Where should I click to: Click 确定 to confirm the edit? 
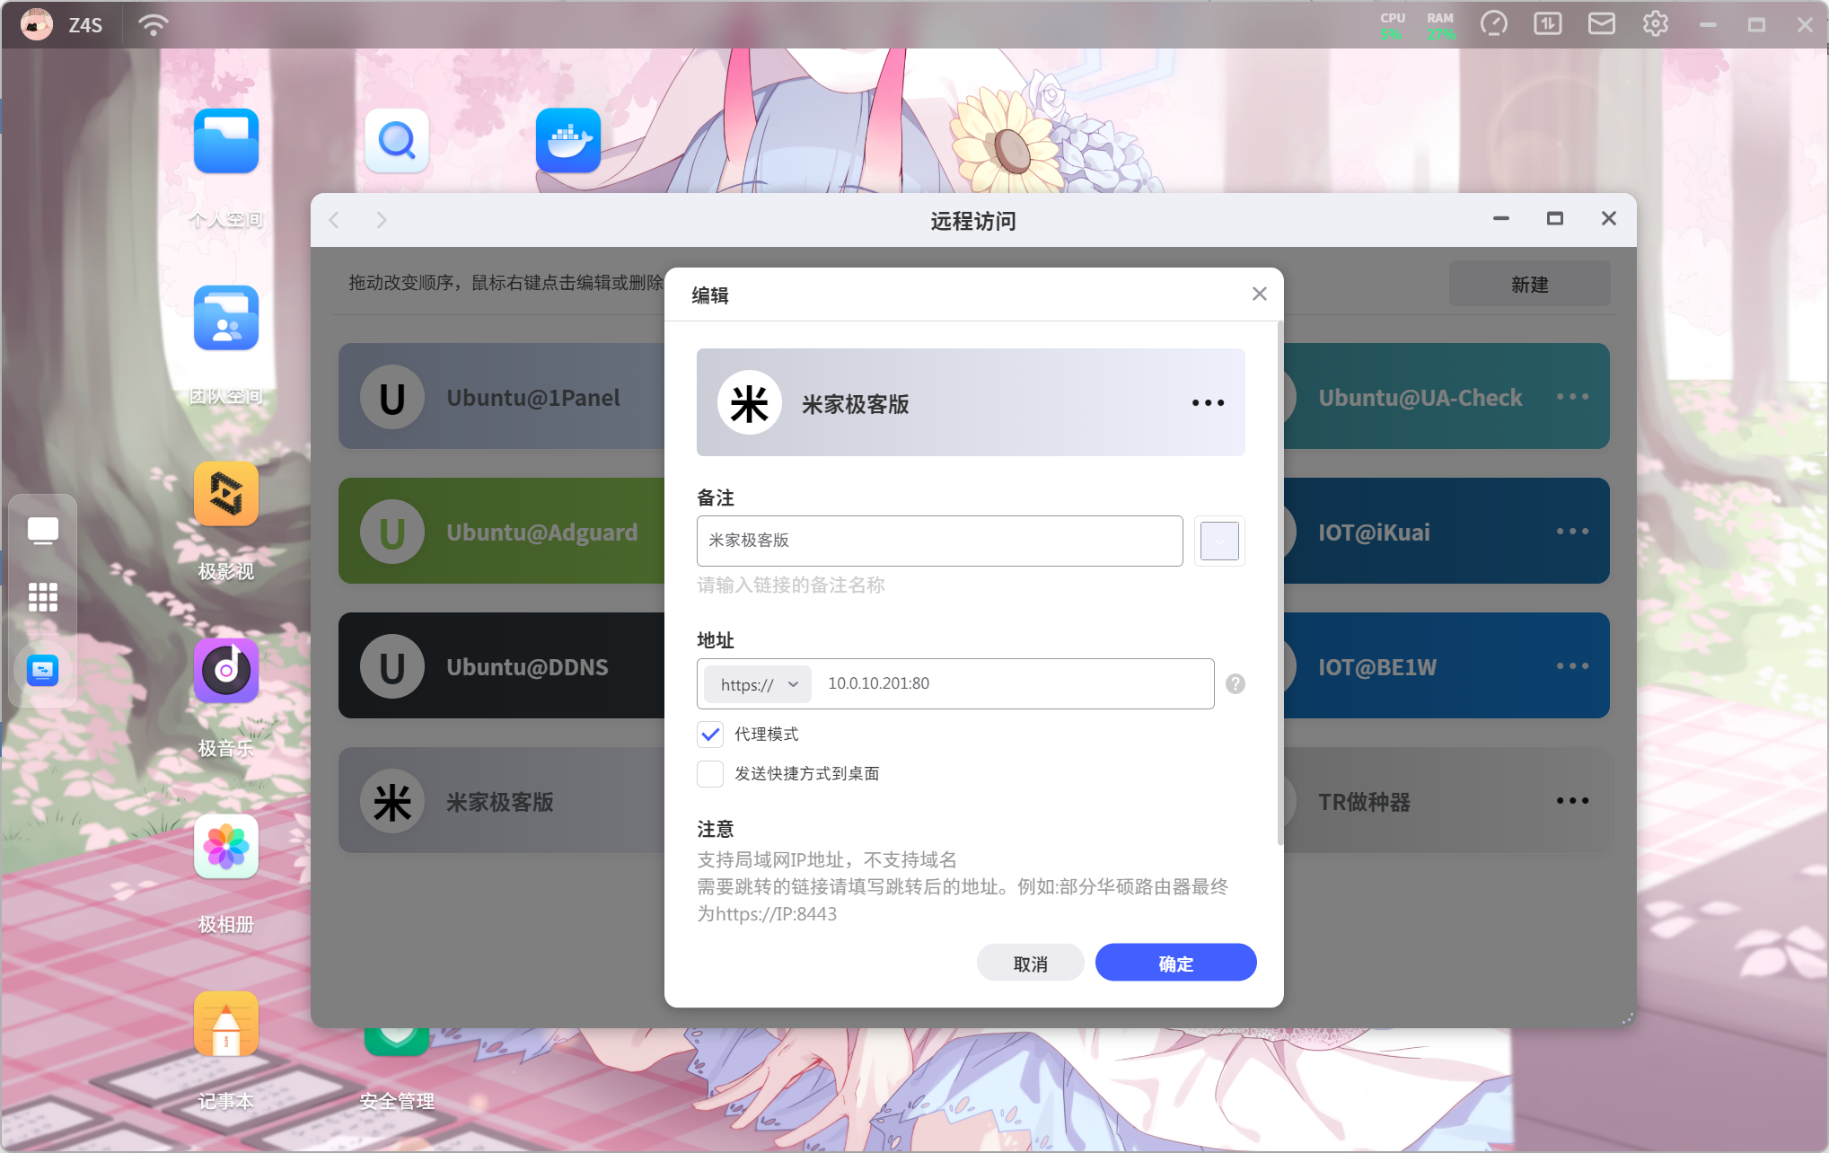1175,962
